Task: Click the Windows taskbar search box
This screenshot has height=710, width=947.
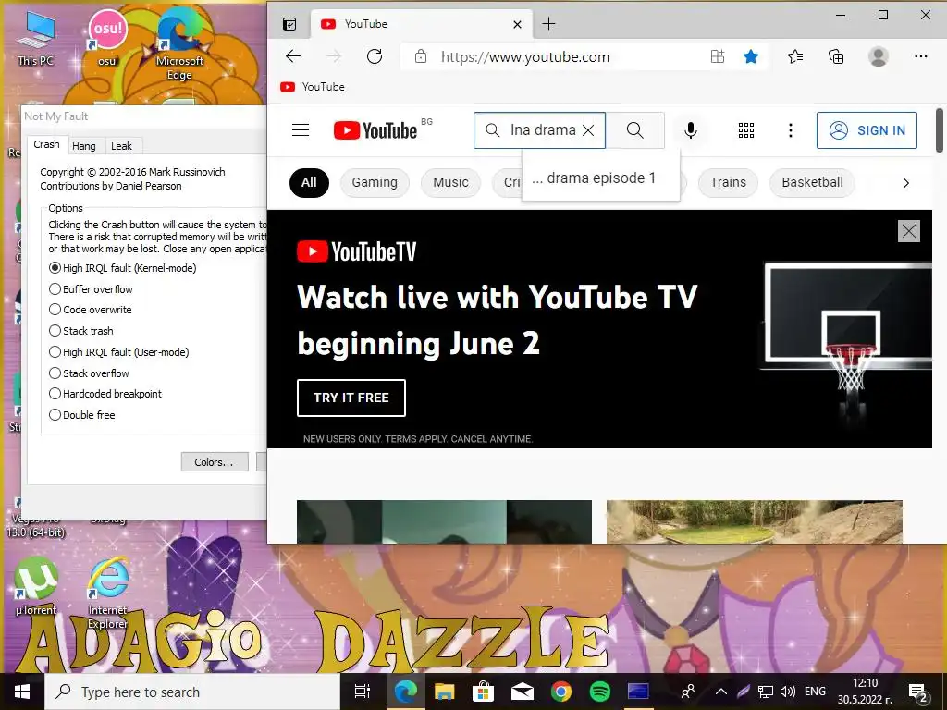Action: [192, 692]
